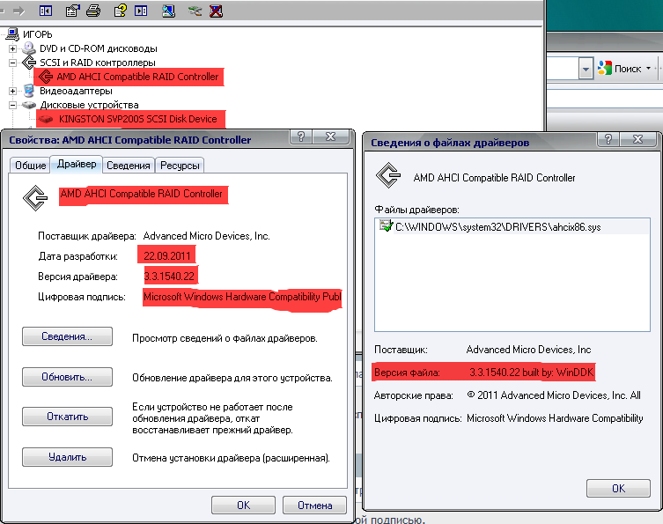The height and width of the screenshot is (524, 663).
Task: Click the Сведения... driver details button
Action: 67,336
